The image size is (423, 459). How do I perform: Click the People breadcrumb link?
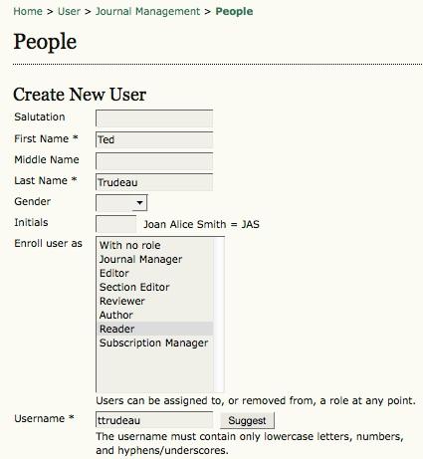pyautogui.click(x=234, y=11)
